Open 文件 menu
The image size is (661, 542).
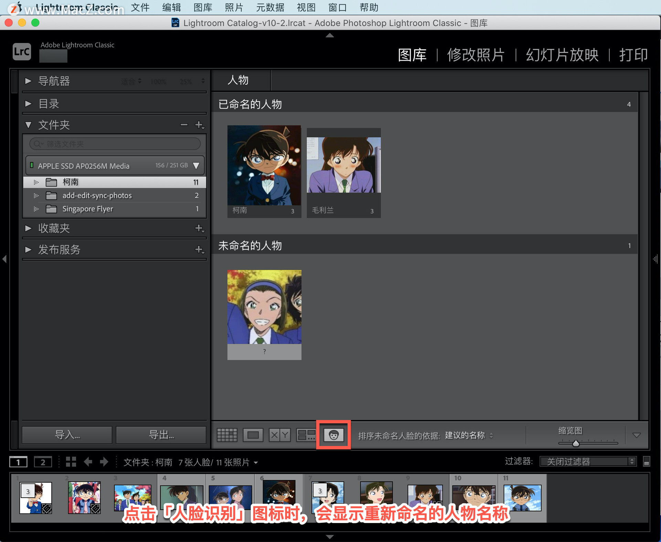click(140, 7)
